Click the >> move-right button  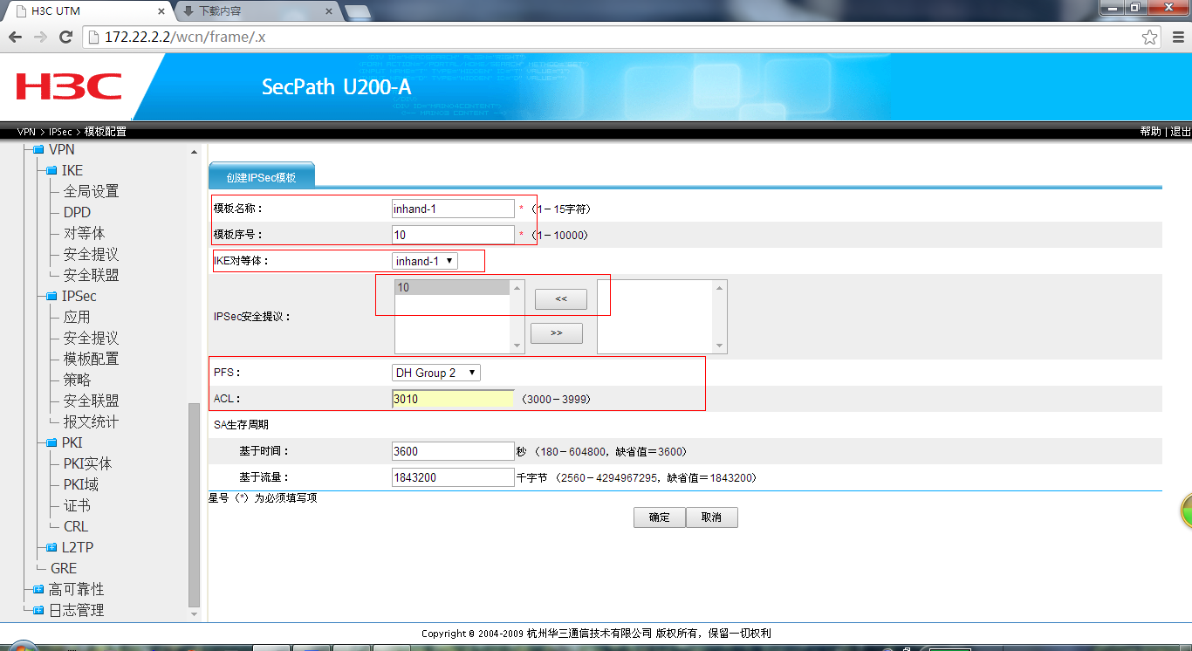pos(556,333)
